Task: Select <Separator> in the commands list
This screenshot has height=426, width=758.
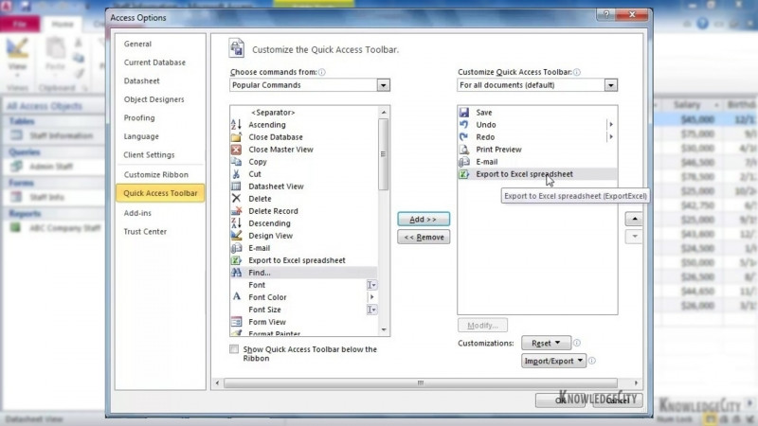Action: [303, 113]
